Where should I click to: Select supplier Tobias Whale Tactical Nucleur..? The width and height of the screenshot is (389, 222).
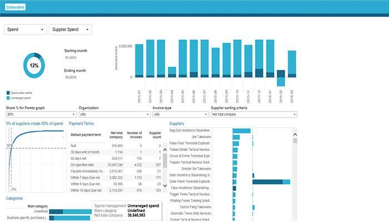pyautogui.click(x=190, y=150)
